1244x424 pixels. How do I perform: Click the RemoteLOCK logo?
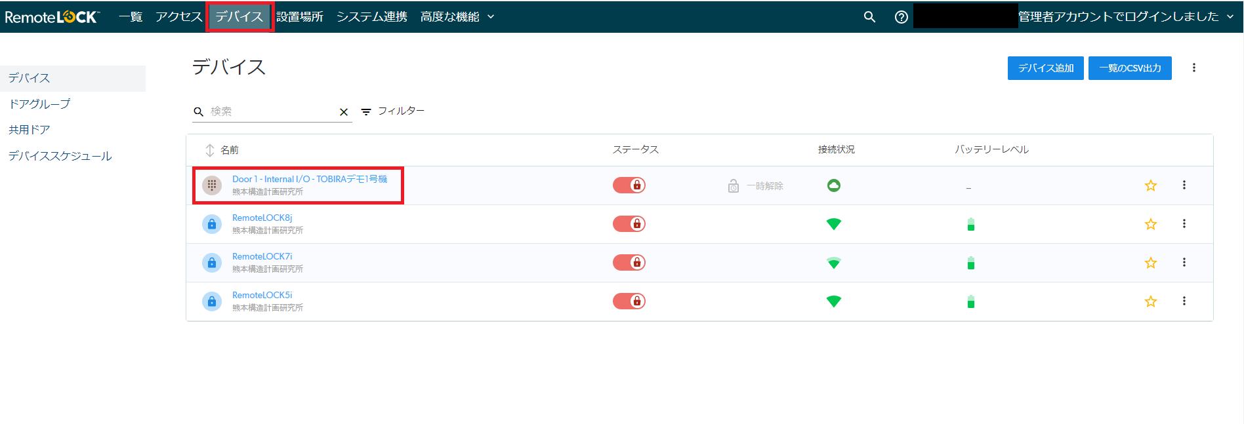(52, 17)
